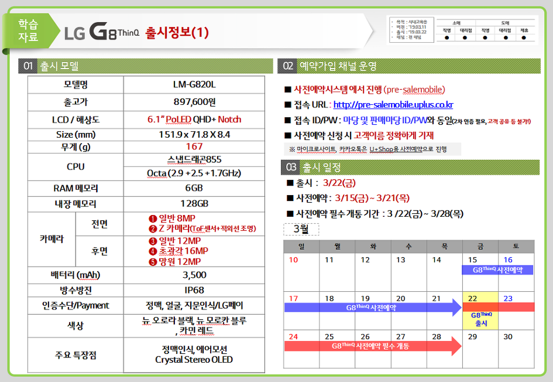This screenshot has width=553, height=382.
Task: Select the 897,600원 price cell
Action: (194, 103)
